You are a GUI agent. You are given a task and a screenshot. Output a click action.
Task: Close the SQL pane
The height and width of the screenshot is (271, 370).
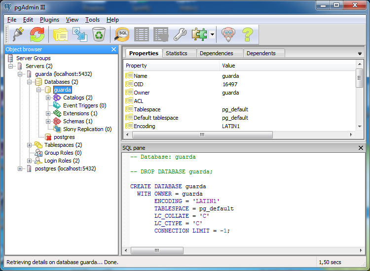(x=361, y=148)
